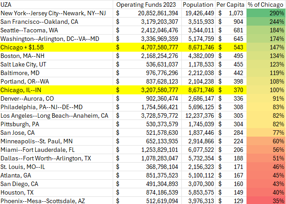Click the 244% cell

coord(266,22)
